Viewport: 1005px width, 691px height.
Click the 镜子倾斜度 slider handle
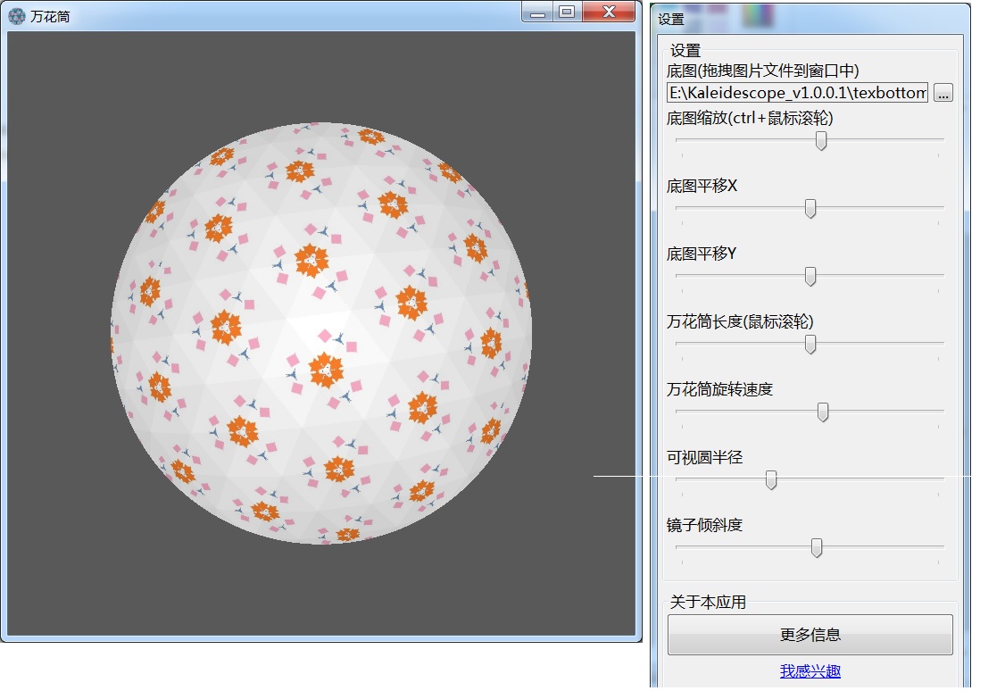point(817,548)
